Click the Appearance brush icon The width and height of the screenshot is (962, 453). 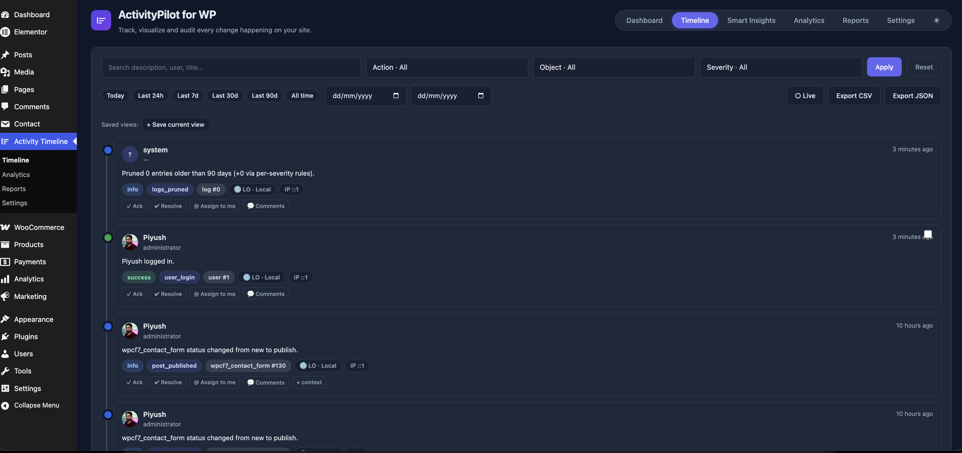[x=5, y=319]
